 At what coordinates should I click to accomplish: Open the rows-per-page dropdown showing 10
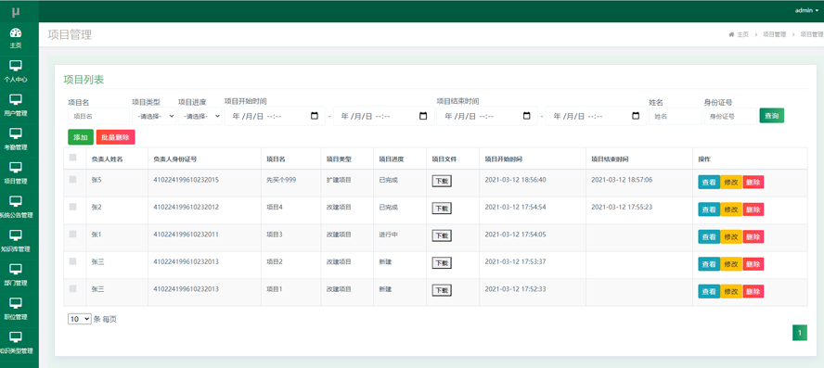coord(80,319)
